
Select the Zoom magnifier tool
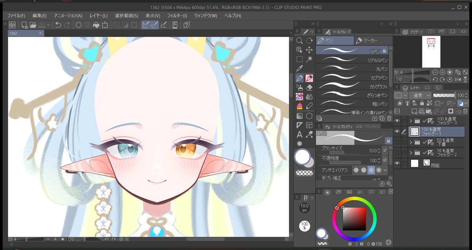(299, 40)
